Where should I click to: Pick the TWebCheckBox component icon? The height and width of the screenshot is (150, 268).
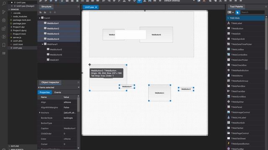(x=229, y=65)
